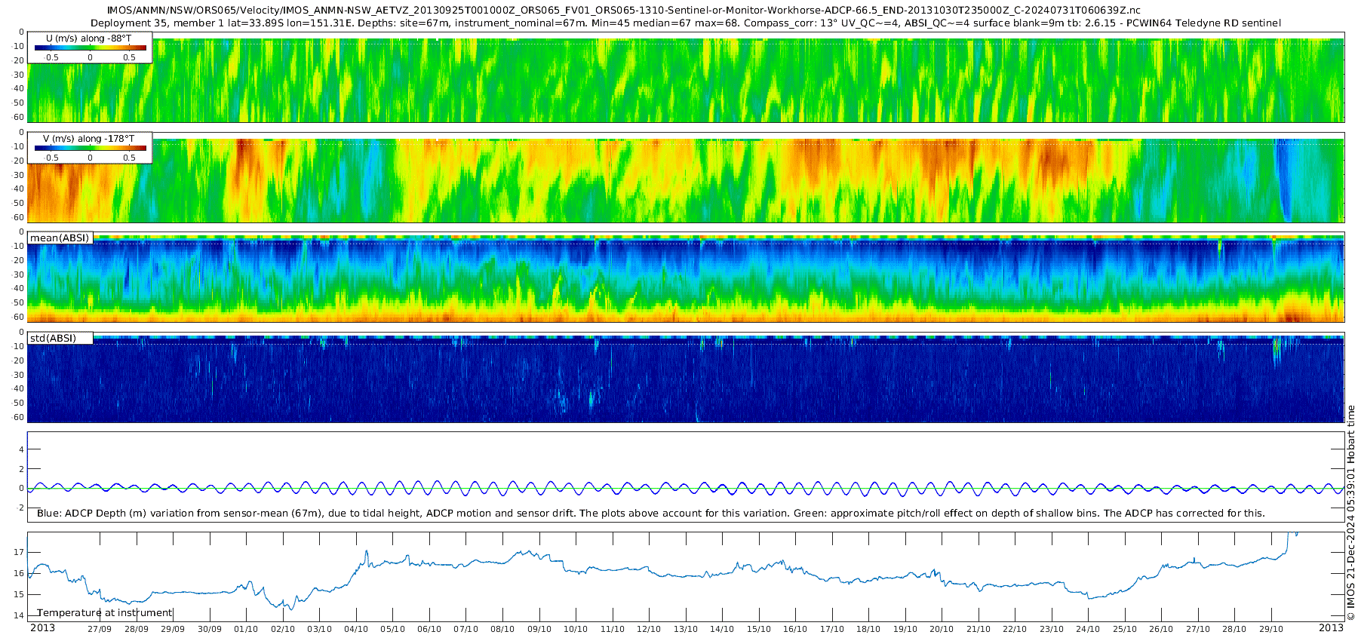Image resolution: width=1358 pixels, height=641 pixels.
Task: Click the U velocity colorbar gradient
Action: coord(91,48)
